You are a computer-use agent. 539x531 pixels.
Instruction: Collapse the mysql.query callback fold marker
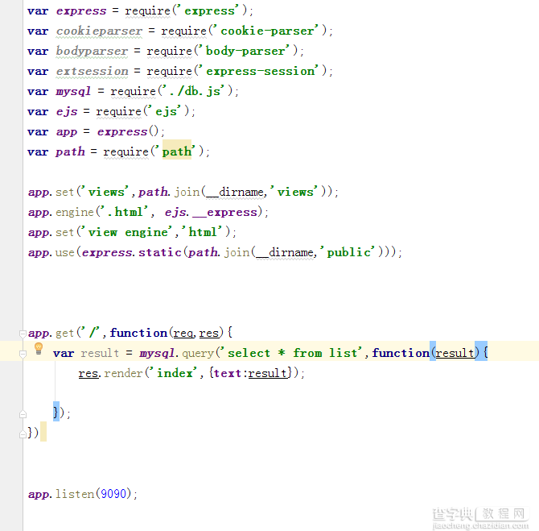click(x=23, y=354)
